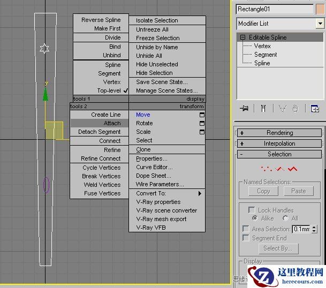The image size is (326, 288).
Task: Click the star shape in viewport
Action: point(44,49)
